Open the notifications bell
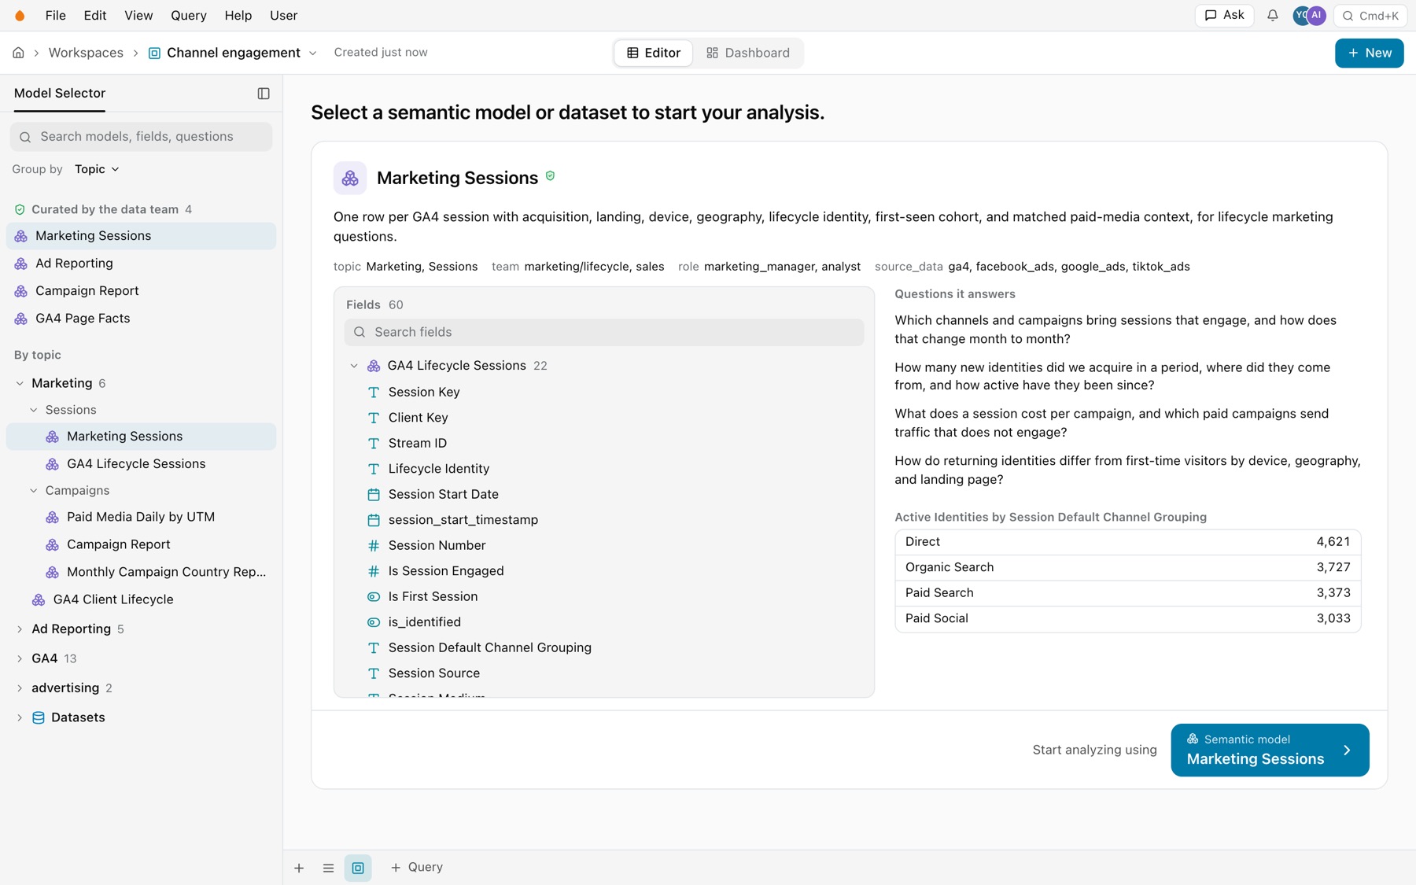This screenshot has width=1416, height=885. (x=1272, y=16)
